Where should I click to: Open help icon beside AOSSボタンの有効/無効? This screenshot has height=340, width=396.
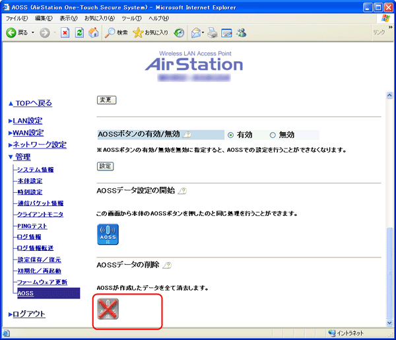pyautogui.click(x=187, y=135)
